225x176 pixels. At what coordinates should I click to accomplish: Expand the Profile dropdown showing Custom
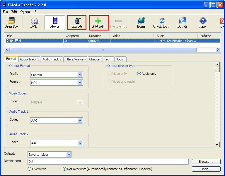[80, 75]
